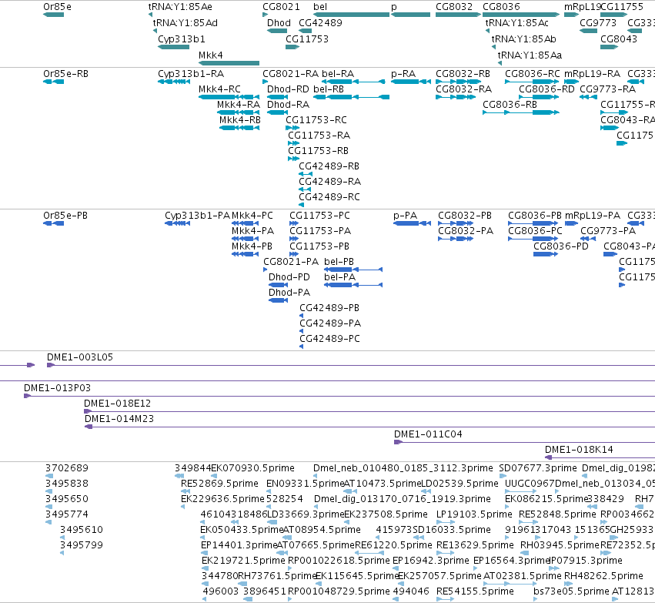The image size is (655, 603).
Task: Click the Dhod-RA transcript label
Action: 288,105
